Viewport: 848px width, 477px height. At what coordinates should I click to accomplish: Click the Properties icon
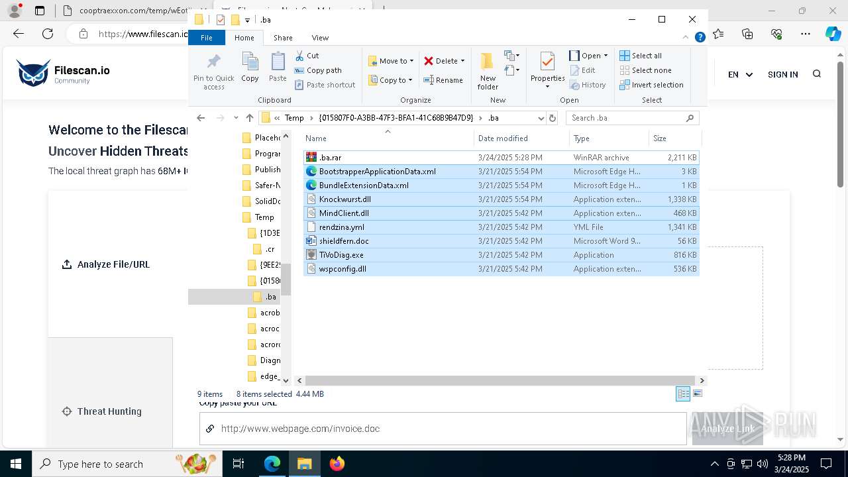pos(547,71)
